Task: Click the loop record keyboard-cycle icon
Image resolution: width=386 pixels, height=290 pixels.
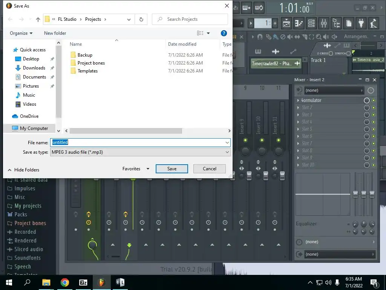Action: tap(259, 8)
